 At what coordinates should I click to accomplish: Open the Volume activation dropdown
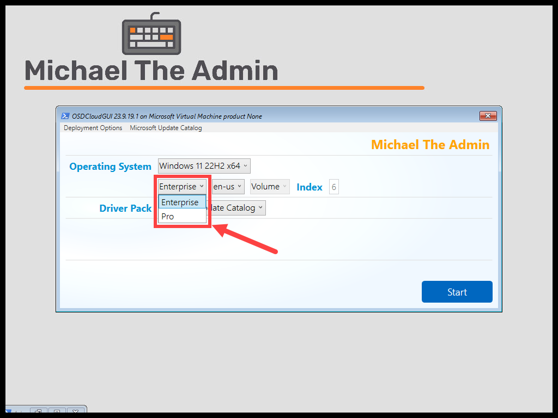pyautogui.click(x=270, y=187)
